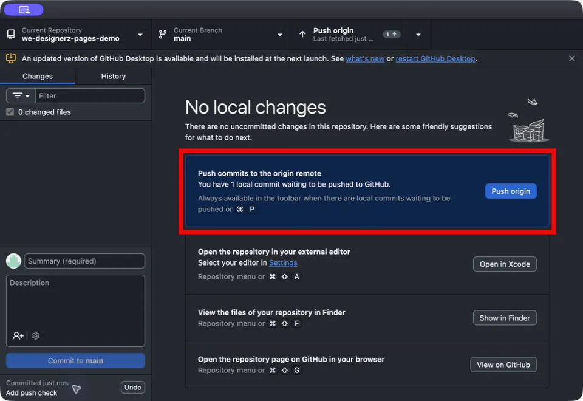Click the branch icon beside Current Branch
583x401 pixels.
pyautogui.click(x=163, y=34)
